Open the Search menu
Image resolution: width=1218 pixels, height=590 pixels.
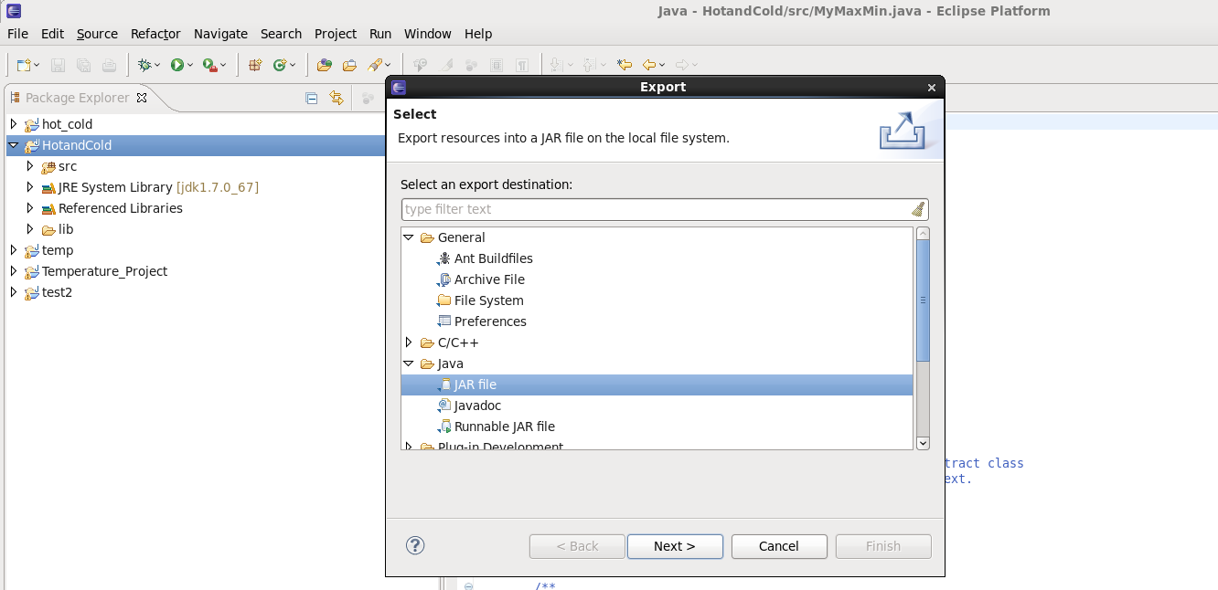click(281, 34)
